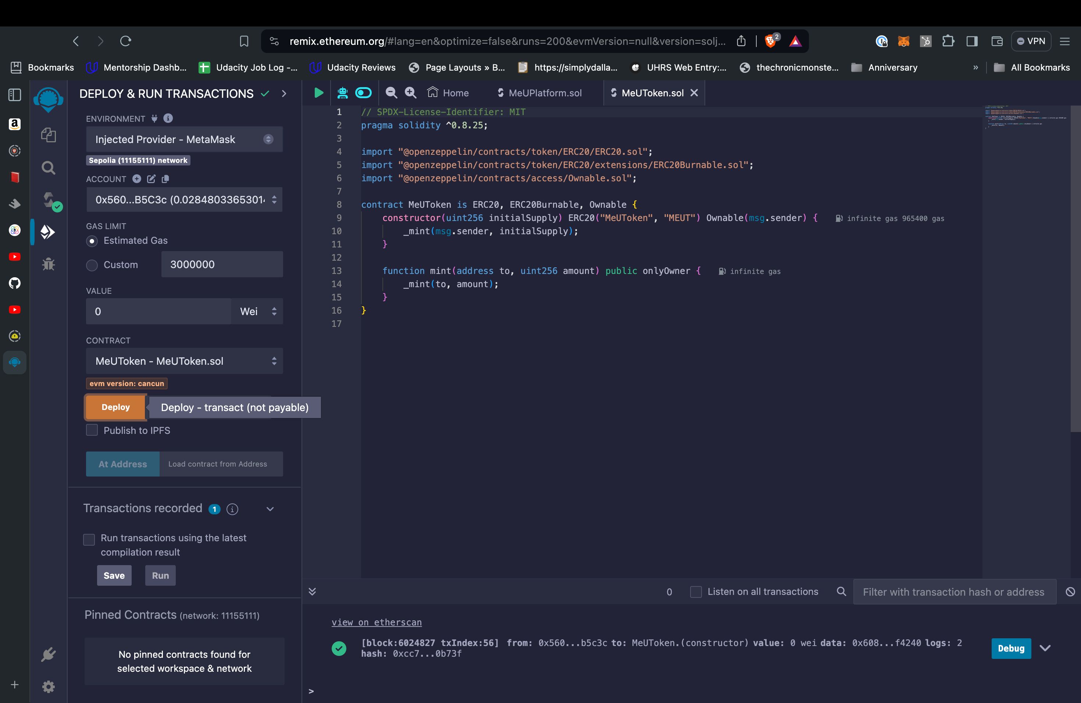Switch to the MeUPlatform.sol tab
This screenshot has width=1081, height=703.
coord(545,92)
